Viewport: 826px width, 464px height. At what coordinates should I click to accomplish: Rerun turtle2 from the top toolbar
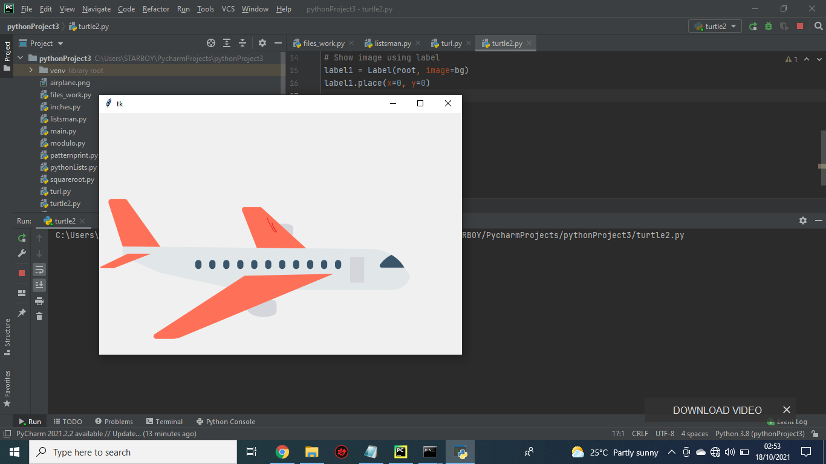coord(753,27)
